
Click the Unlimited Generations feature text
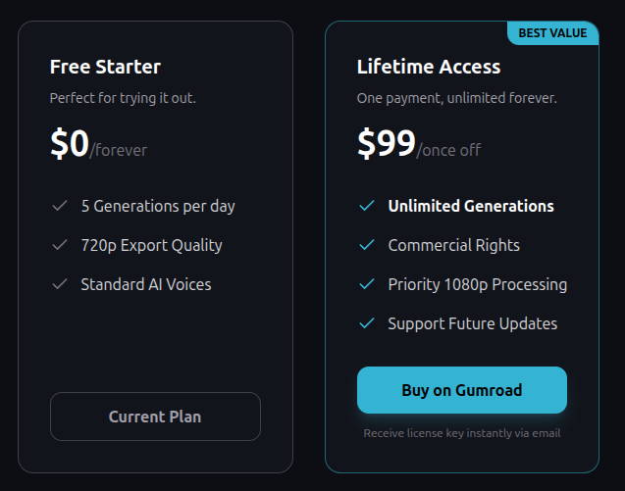[471, 206]
